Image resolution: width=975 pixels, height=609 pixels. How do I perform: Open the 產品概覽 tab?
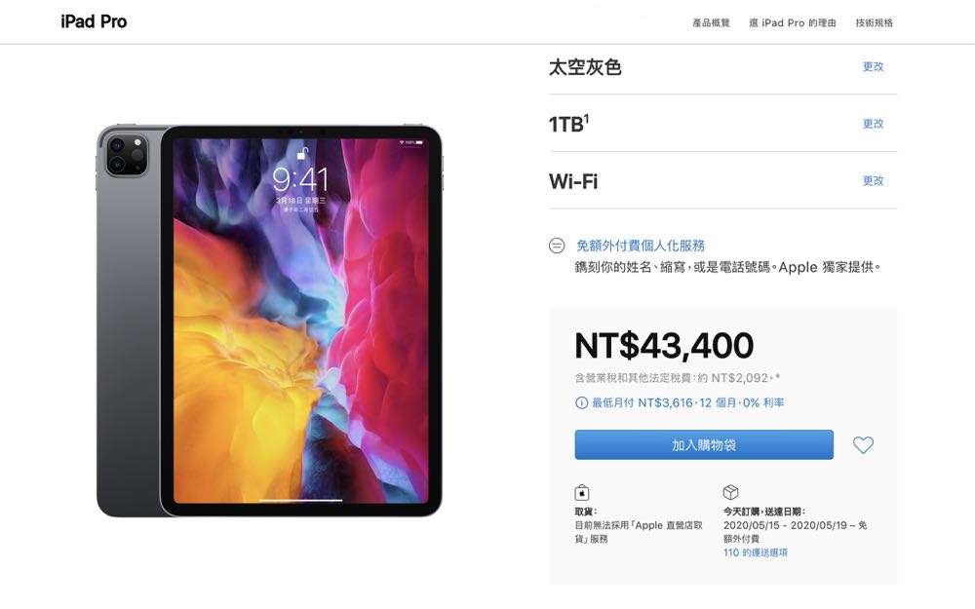point(711,23)
